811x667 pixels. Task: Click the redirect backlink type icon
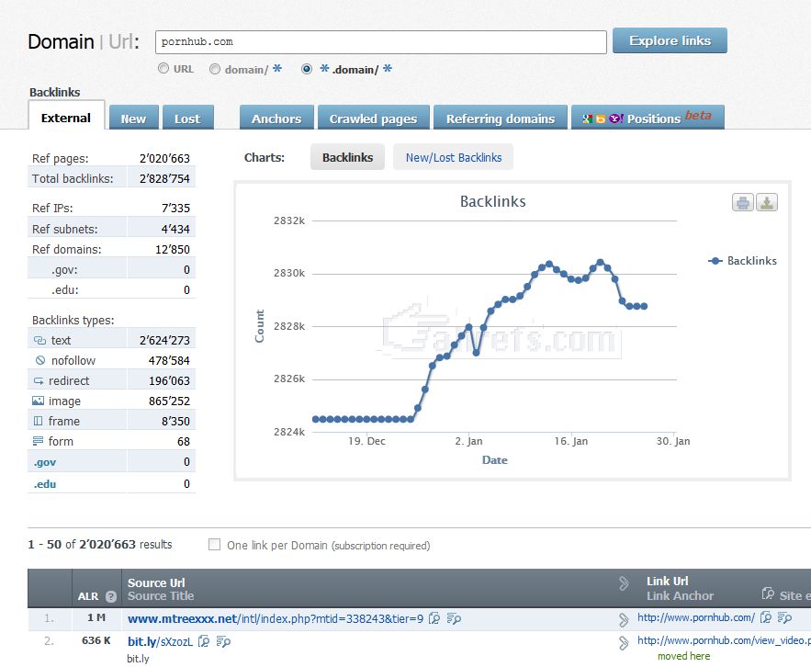[x=39, y=381]
